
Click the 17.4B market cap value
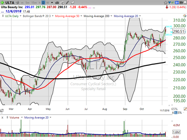(26, 12)
